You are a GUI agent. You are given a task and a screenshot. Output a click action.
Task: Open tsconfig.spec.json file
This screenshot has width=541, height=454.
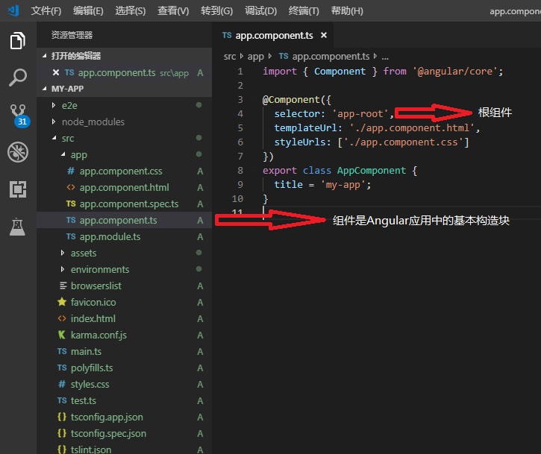click(x=124, y=433)
